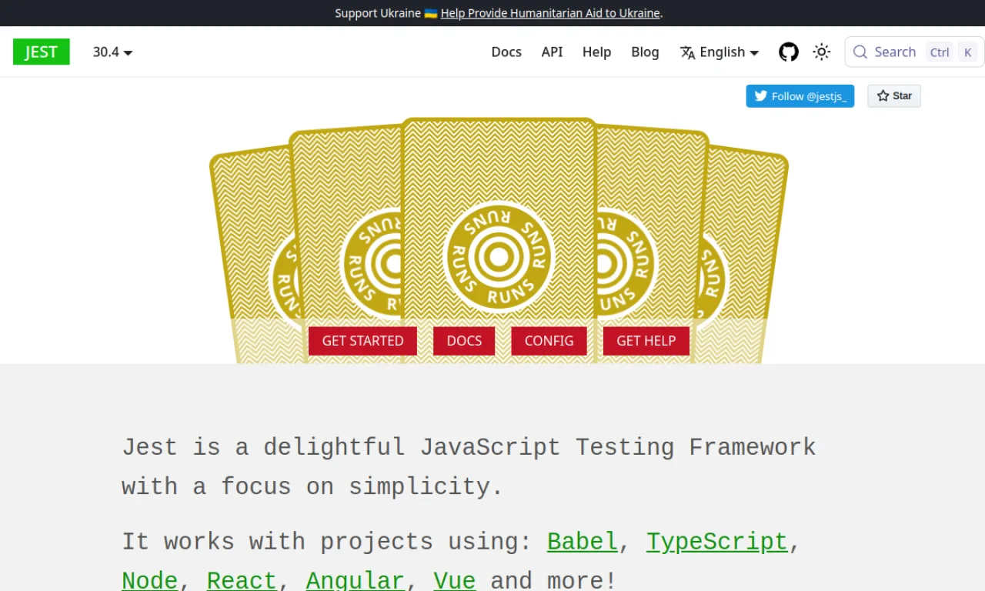The image size is (985, 591).
Task: Open the API nav item
Action: tap(552, 52)
